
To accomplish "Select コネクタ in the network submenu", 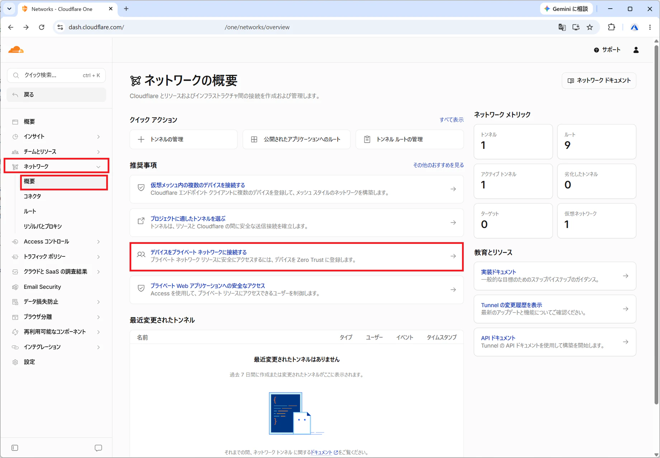I will [x=32, y=196].
